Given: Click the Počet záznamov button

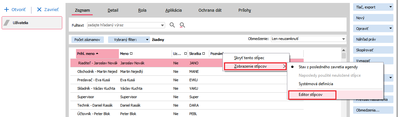Looking at the screenshot, I should (x=88, y=40).
